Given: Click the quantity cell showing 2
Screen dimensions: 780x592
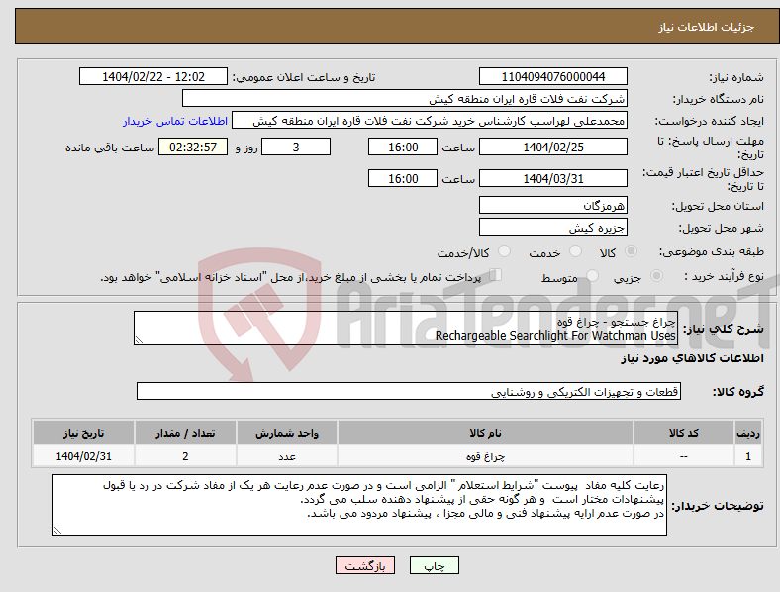Looking at the screenshot, I should click(185, 456).
